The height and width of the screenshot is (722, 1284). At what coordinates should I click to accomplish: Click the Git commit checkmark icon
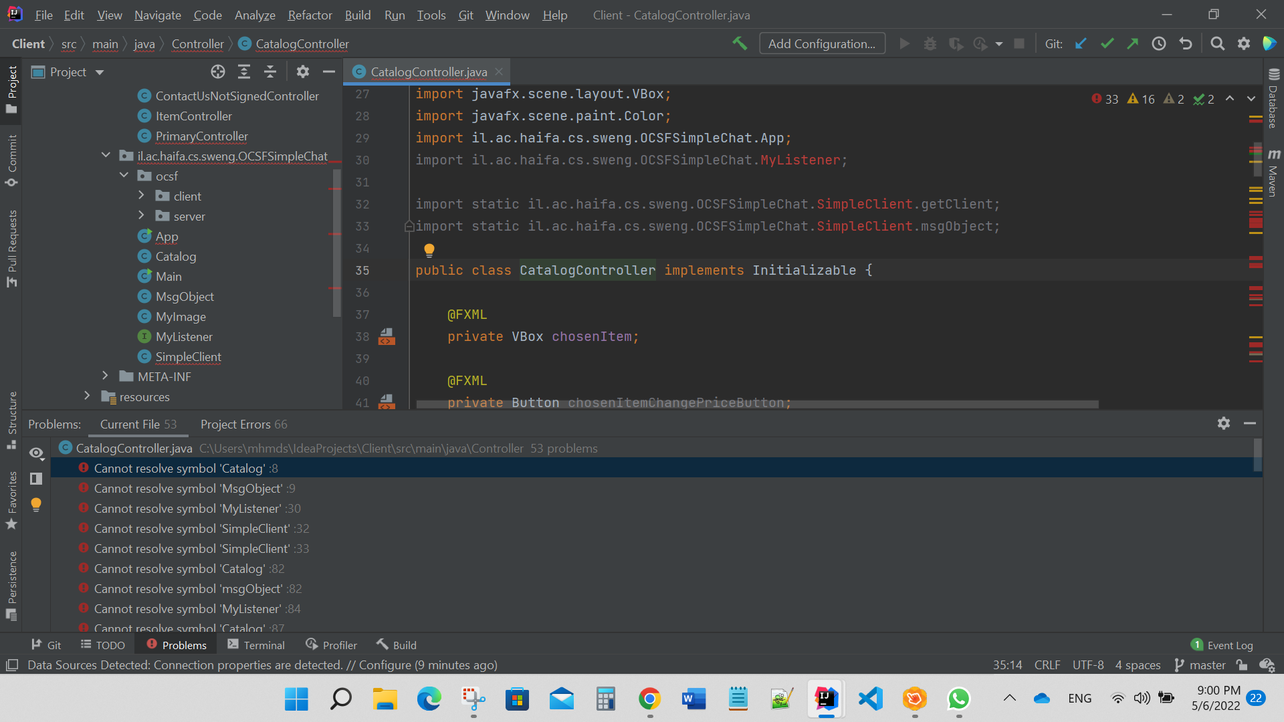tap(1107, 43)
